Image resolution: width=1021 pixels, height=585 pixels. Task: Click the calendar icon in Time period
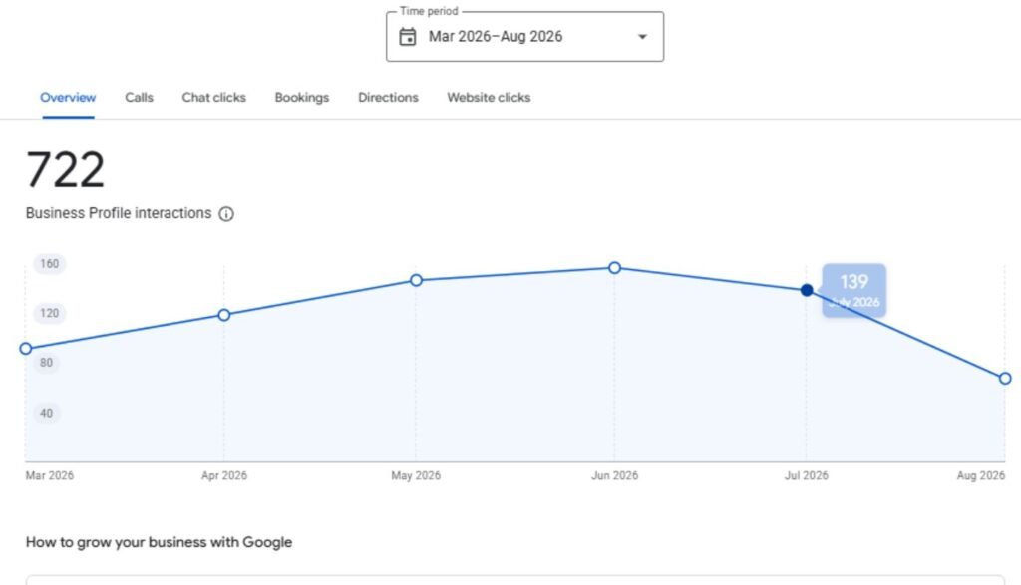(408, 37)
